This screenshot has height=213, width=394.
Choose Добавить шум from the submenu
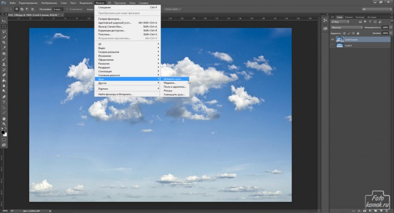click(x=174, y=79)
